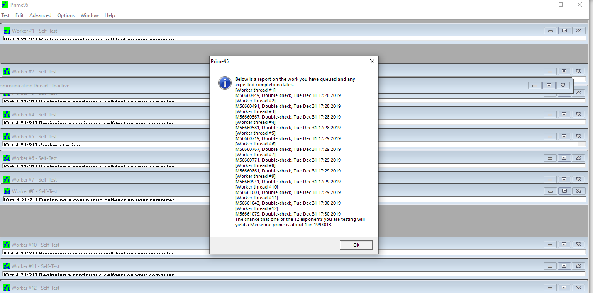
Task: Click the M56660771 Double-check line
Action: [288, 160]
